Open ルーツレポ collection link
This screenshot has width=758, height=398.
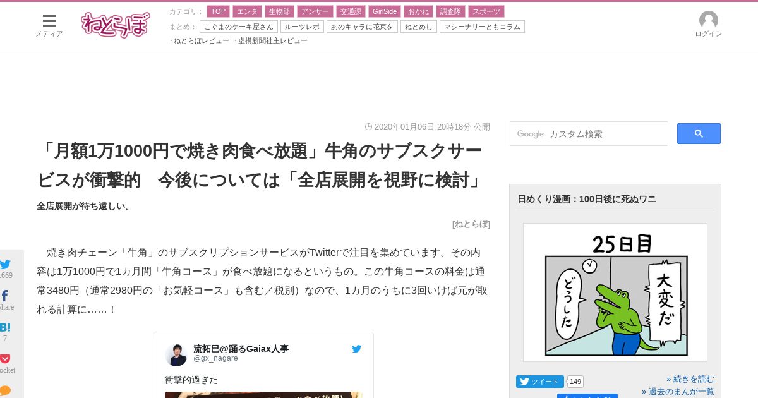click(x=302, y=27)
